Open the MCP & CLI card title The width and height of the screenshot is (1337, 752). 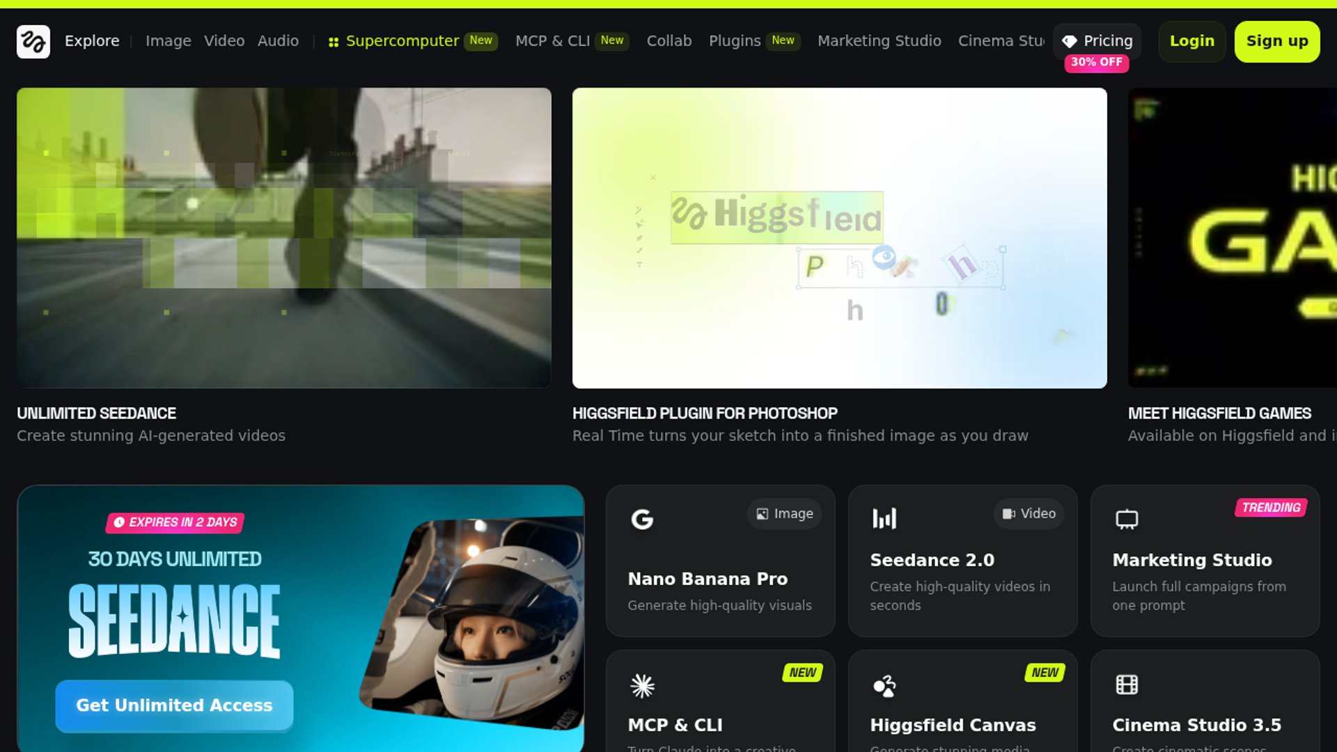click(x=675, y=726)
